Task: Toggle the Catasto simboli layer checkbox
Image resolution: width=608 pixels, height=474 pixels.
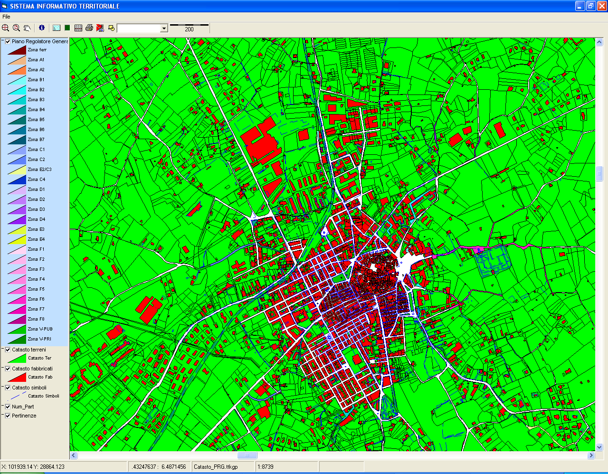Action: (8, 388)
